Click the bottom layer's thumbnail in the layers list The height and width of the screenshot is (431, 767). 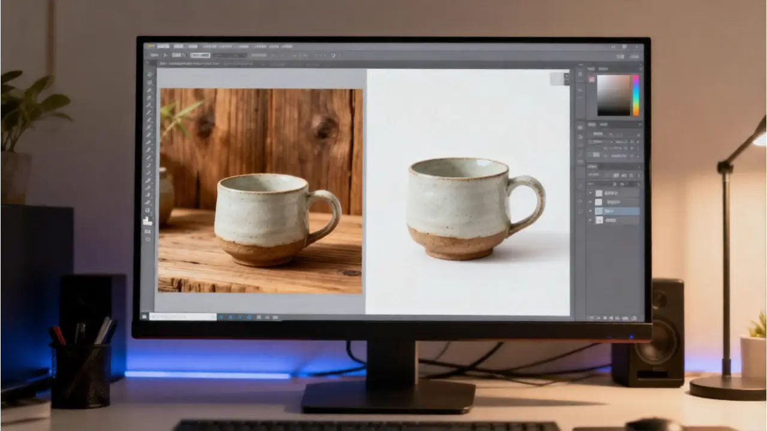pyautogui.click(x=599, y=220)
